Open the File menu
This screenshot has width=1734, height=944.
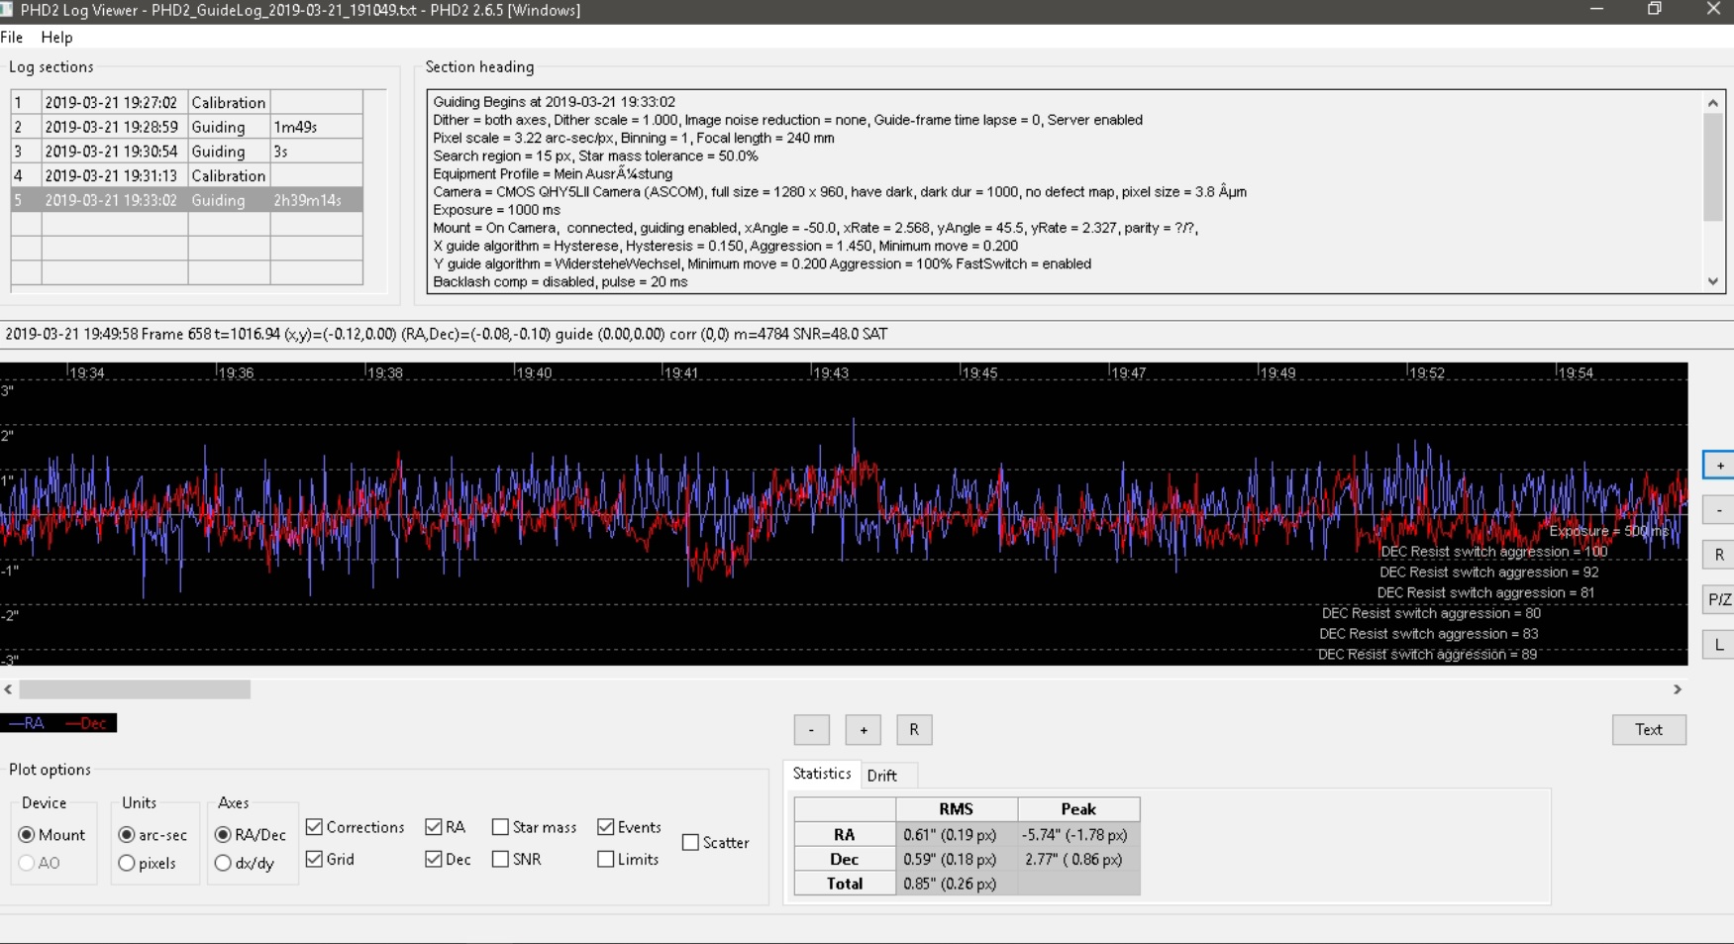(12, 38)
